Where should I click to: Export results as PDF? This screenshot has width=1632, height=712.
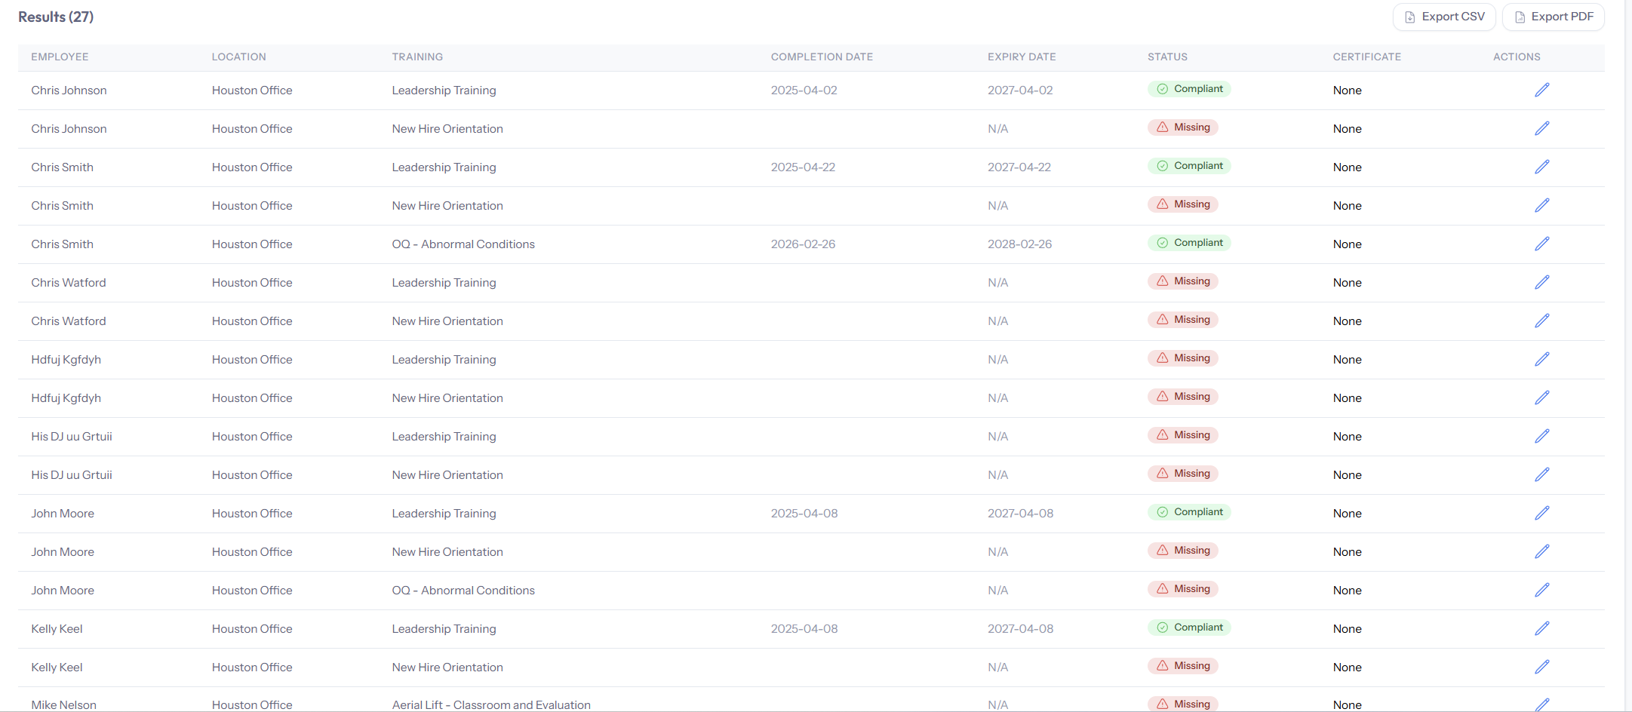1554,17
